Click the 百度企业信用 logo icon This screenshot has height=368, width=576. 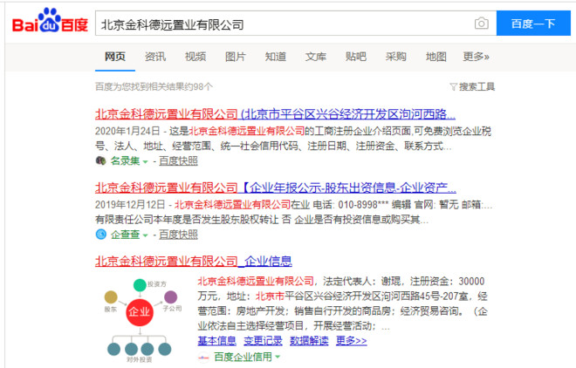pos(203,357)
